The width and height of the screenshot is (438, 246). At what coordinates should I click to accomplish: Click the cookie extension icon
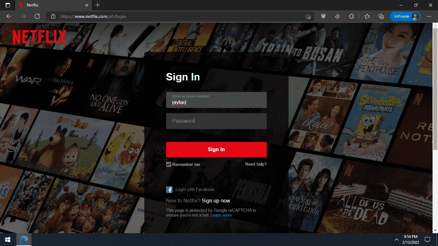(337, 16)
